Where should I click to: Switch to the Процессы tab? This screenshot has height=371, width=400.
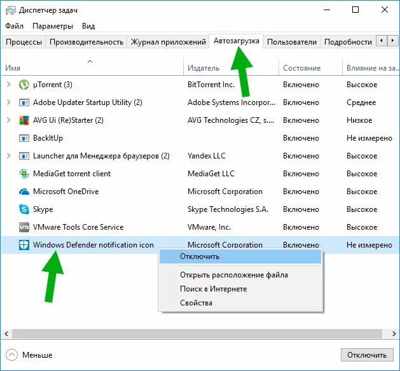[x=24, y=42]
